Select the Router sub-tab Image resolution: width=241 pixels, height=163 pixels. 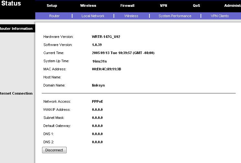pos(54,16)
